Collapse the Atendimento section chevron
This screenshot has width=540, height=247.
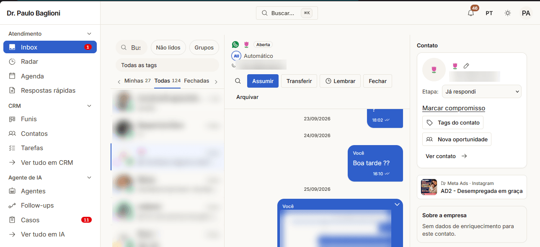coord(89,34)
